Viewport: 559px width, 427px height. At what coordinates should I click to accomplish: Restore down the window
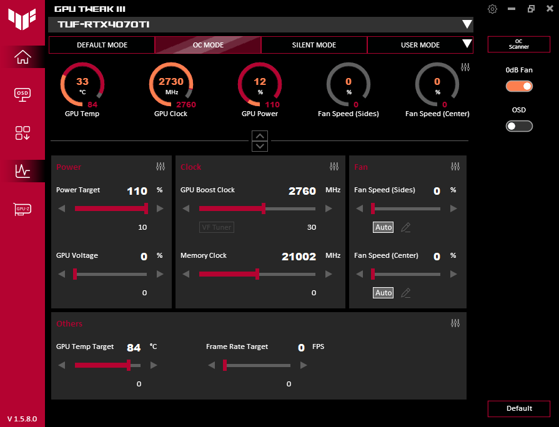531,9
